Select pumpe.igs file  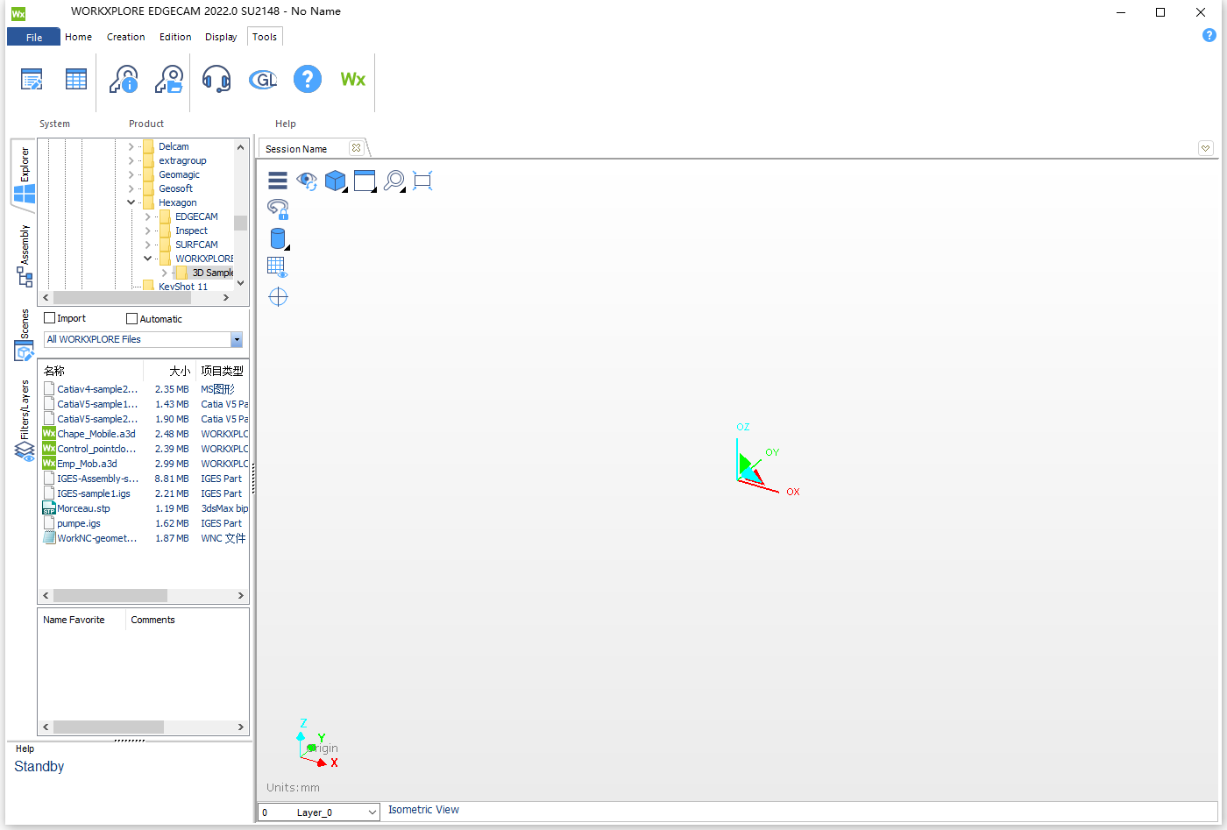79,523
